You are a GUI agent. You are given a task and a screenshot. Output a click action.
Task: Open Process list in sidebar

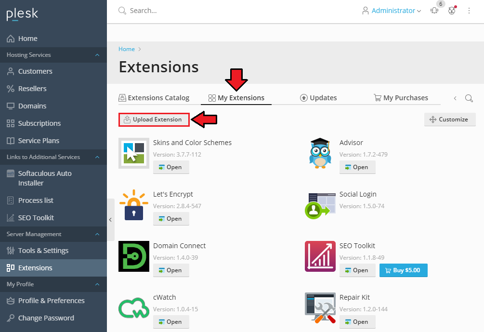53,200
